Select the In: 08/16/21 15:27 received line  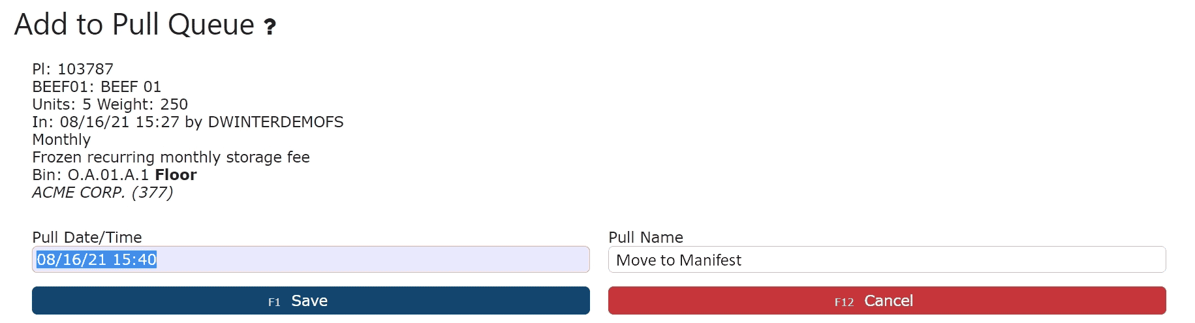point(188,122)
